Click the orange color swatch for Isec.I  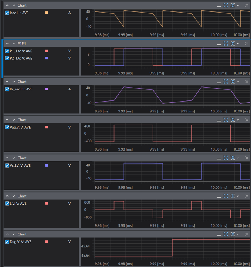[47, 13]
